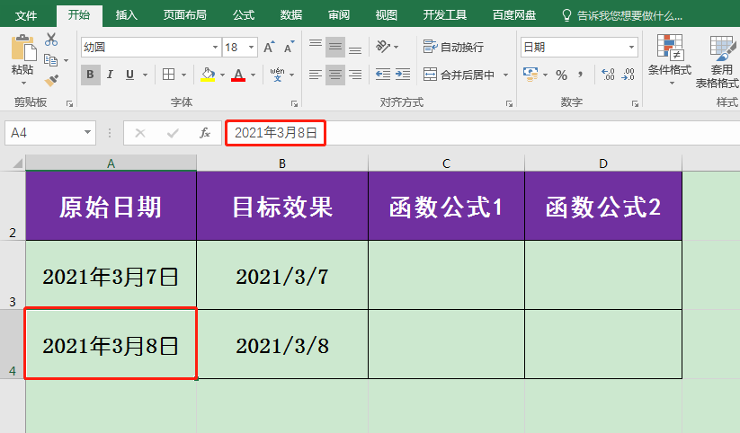
Task: Apply percent style
Action: pyautogui.click(x=562, y=75)
